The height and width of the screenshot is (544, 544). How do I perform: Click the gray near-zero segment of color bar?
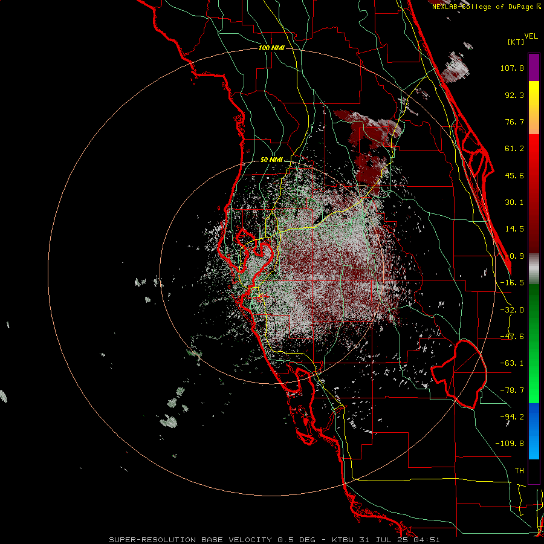tap(534, 269)
